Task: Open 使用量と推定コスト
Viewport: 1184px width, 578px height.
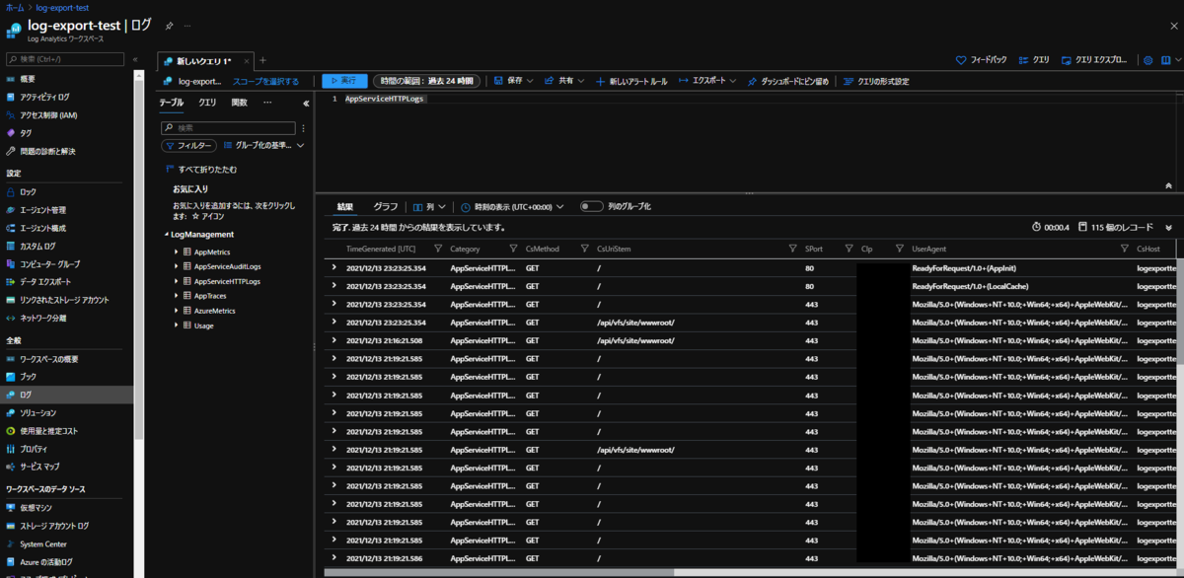Action: point(48,430)
